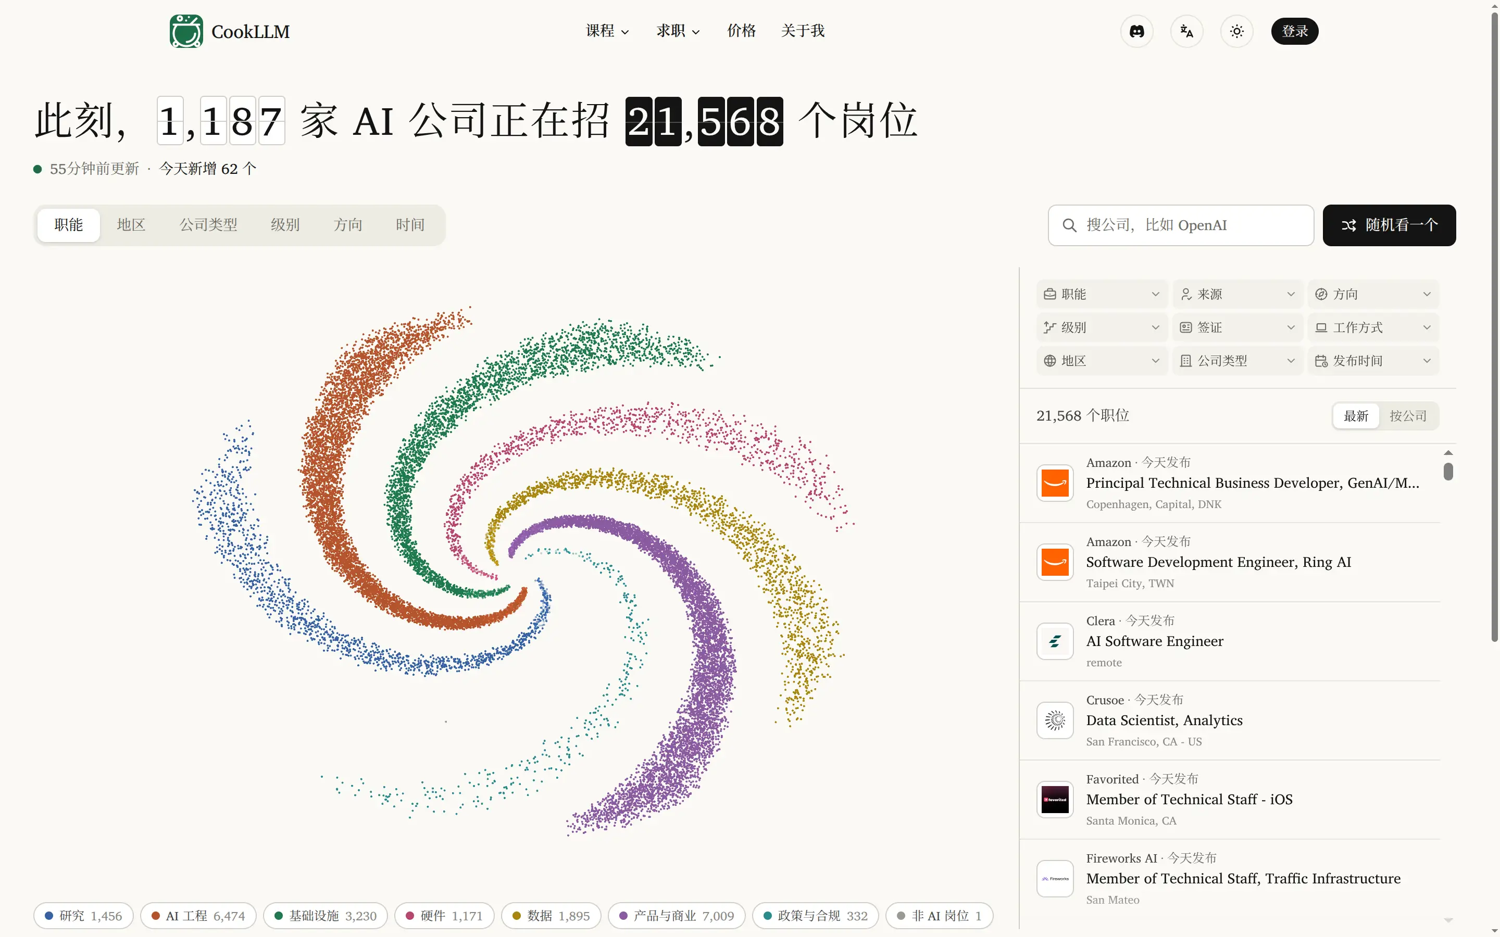
Task: Click the 随机看一个 button
Action: coord(1389,225)
